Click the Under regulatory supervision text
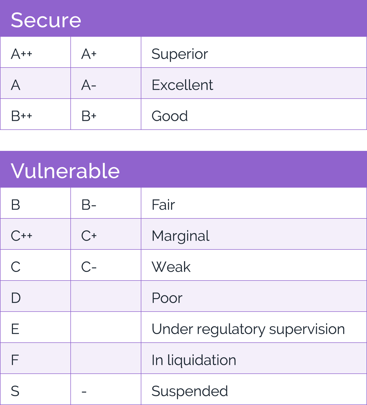Screen dimensions: 367x405 click(x=248, y=329)
